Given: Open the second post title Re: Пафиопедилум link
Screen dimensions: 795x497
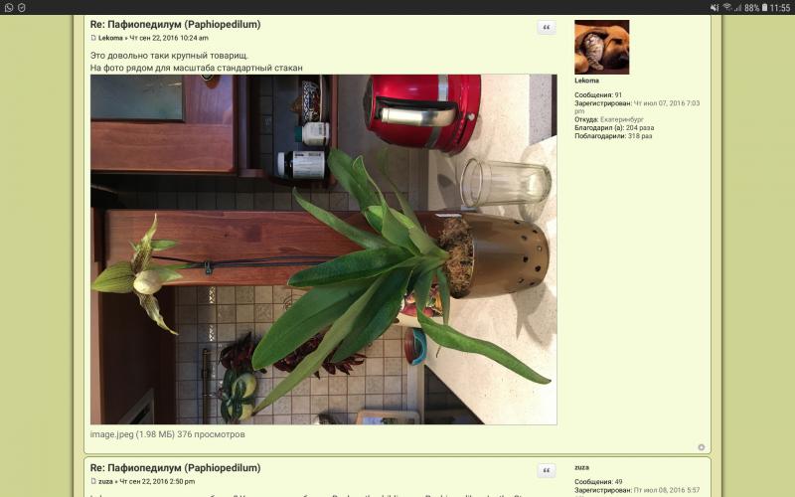Looking at the screenshot, I should (x=175, y=467).
